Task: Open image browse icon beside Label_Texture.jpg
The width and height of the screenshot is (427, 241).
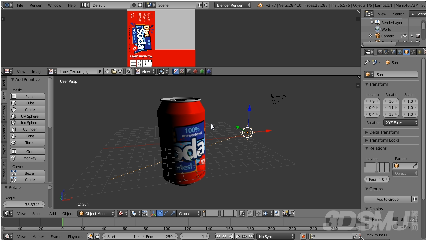Action: pos(52,71)
